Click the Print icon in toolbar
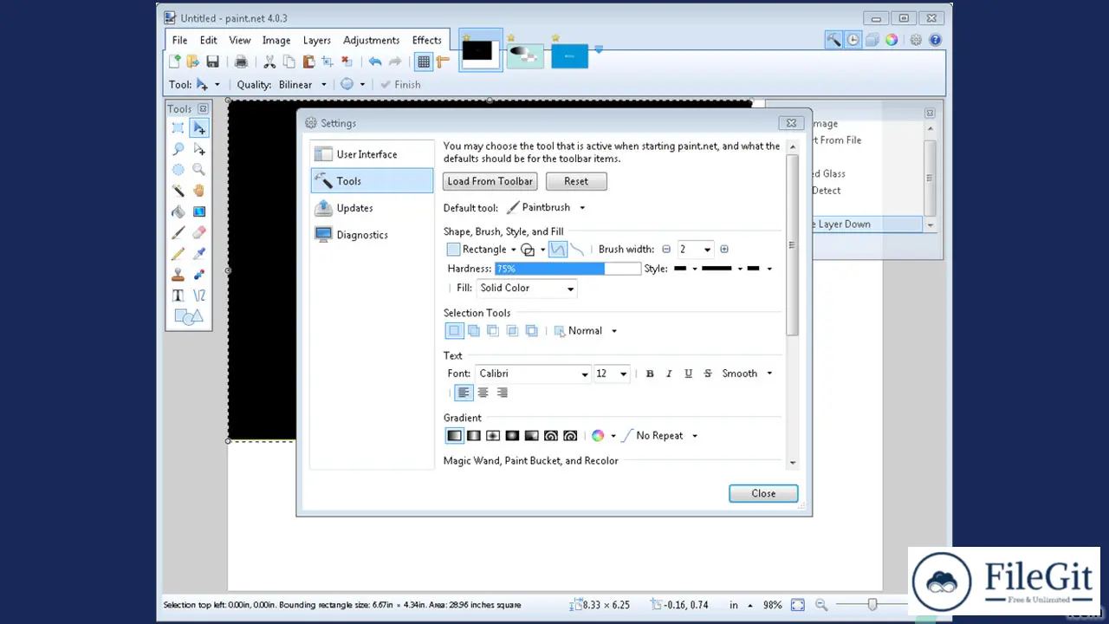 coord(241,62)
